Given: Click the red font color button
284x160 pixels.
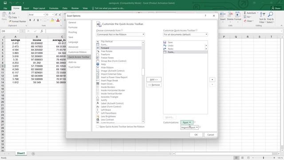Looking at the screenshot, I should (58, 20).
